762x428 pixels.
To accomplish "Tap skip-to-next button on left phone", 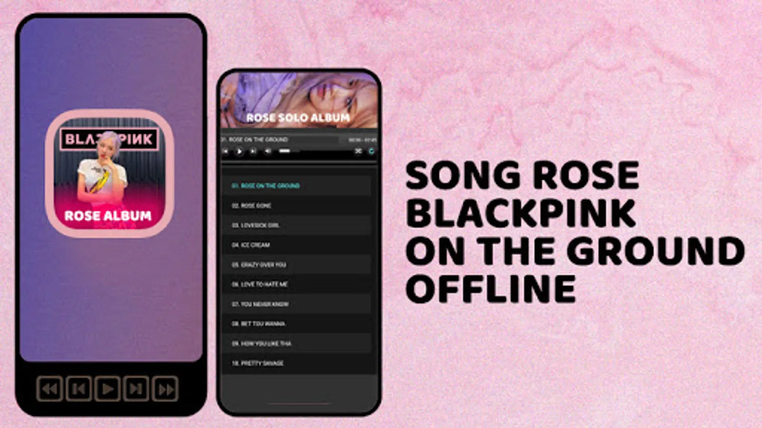I will 136,389.
